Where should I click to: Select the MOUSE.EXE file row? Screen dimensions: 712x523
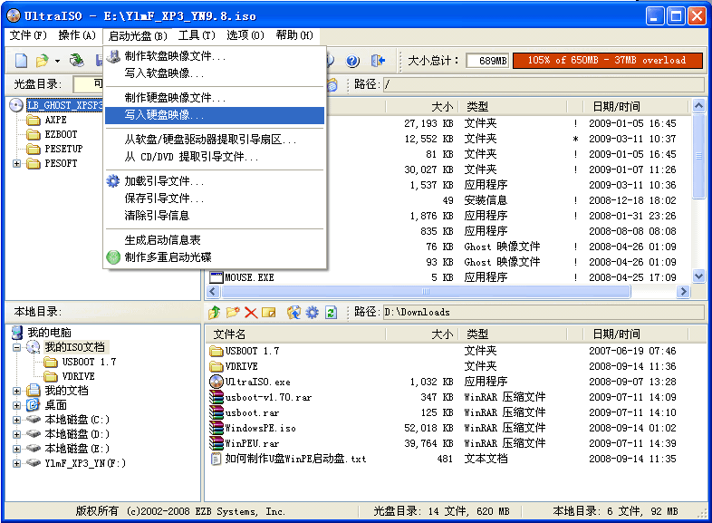click(443, 277)
